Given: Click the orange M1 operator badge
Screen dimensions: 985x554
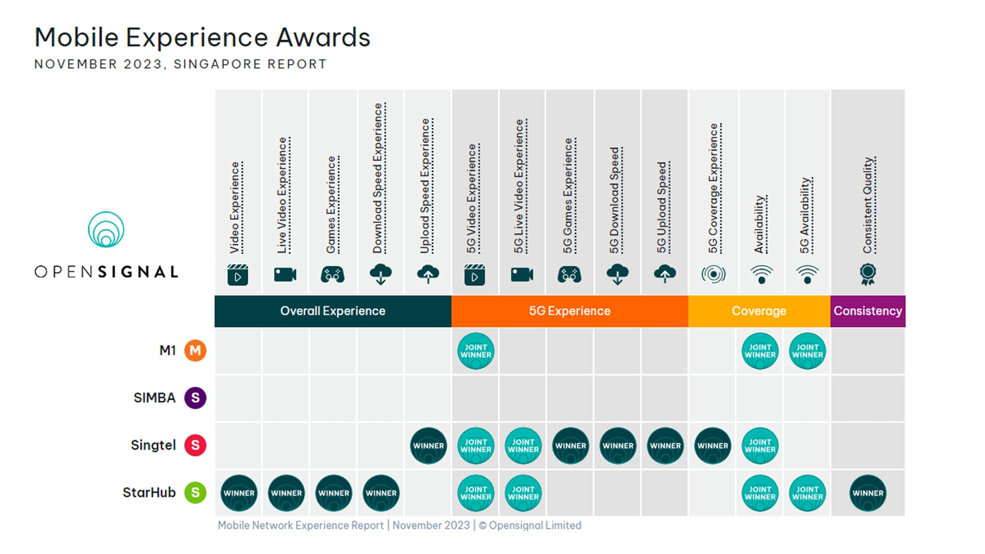Looking at the screenshot, I should click(195, 351).
